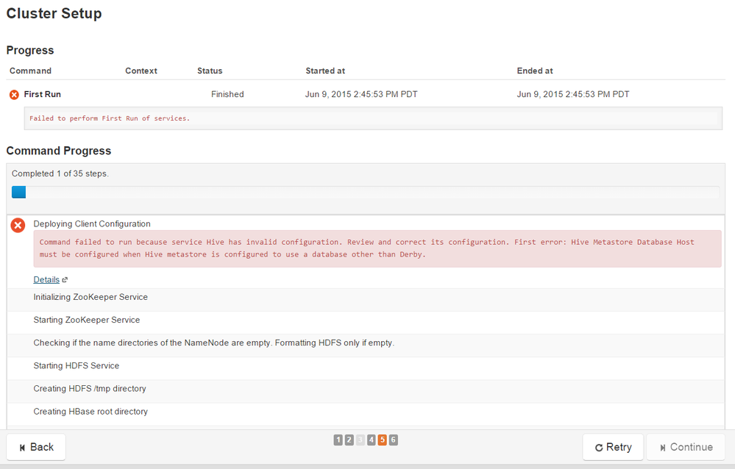Image resolution: width=735 pixels, height=469 pixels.
Task: Select the Continue button
Action: 685,447
